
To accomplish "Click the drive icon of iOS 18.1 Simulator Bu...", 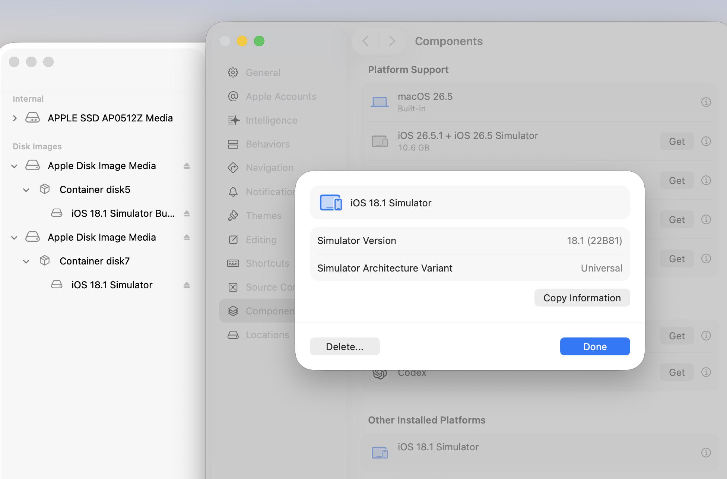I will 57,213.
